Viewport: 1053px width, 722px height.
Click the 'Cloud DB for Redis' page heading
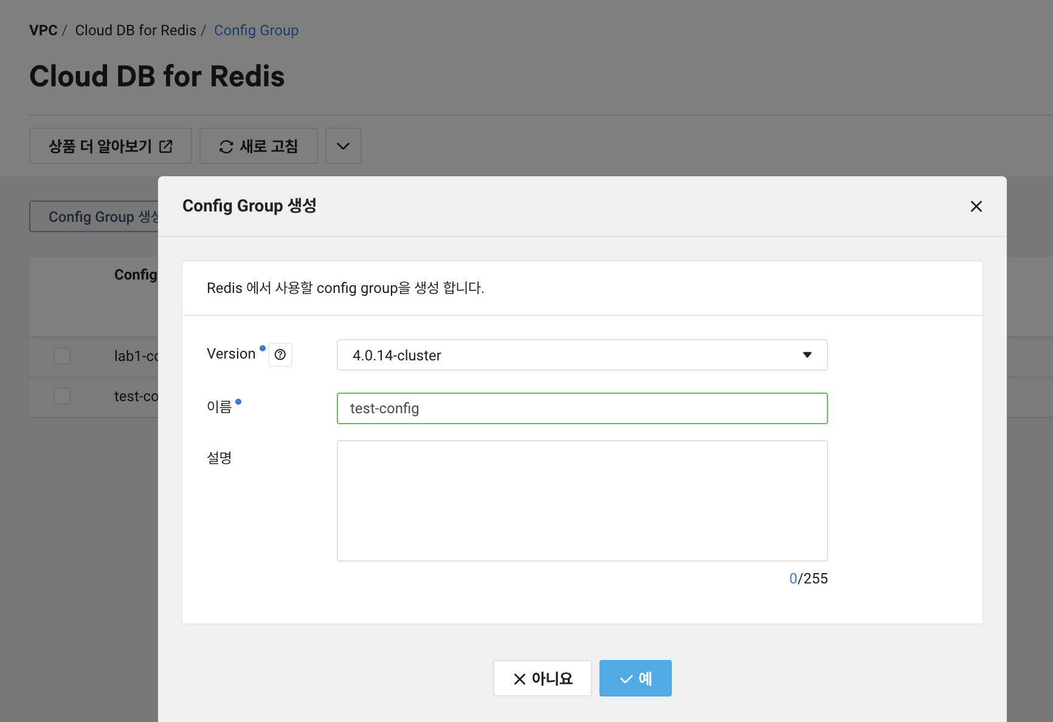tap(157, 77)
